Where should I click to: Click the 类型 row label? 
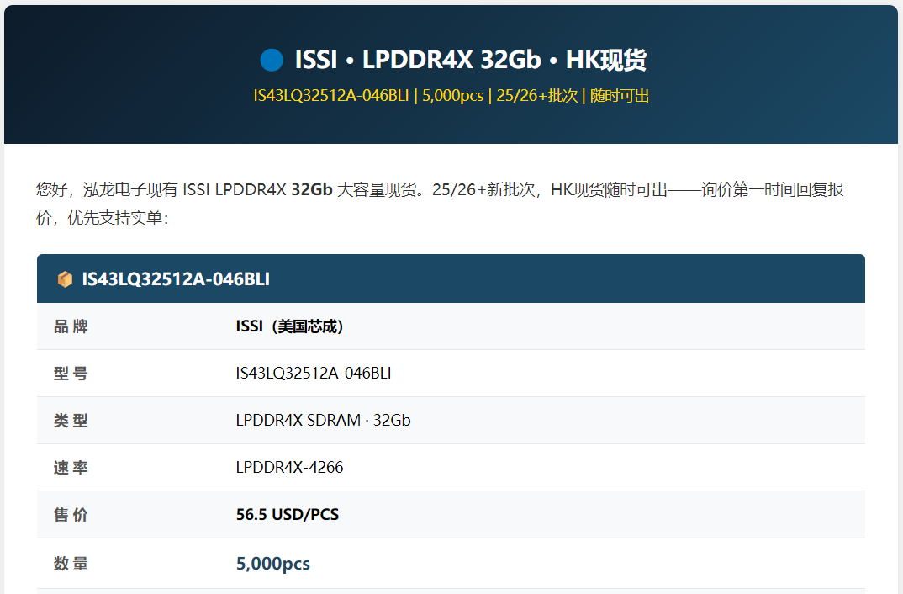pos(71,421)
